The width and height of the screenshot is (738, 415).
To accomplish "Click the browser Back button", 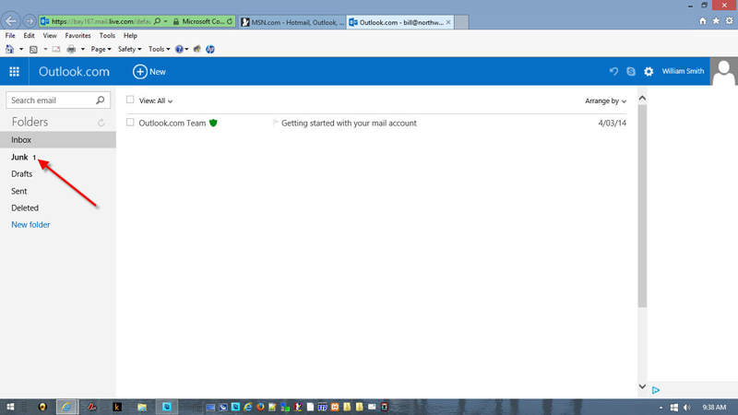I will [10, 21].
